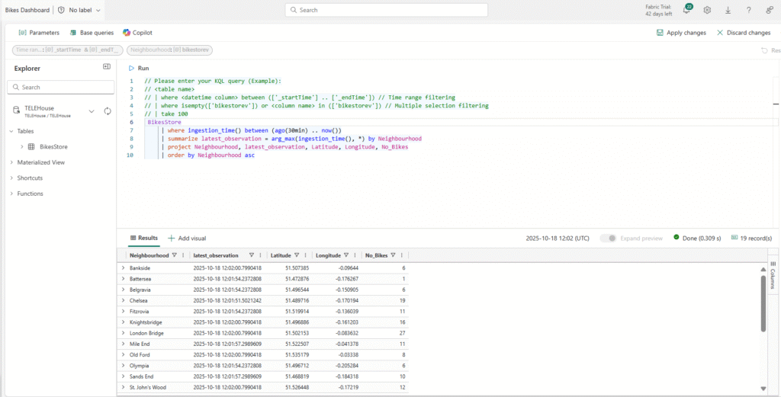The image size is (781, 397).
Task: Select the Add visual tab
Action: pyautogui.click(x=187, y=239)
